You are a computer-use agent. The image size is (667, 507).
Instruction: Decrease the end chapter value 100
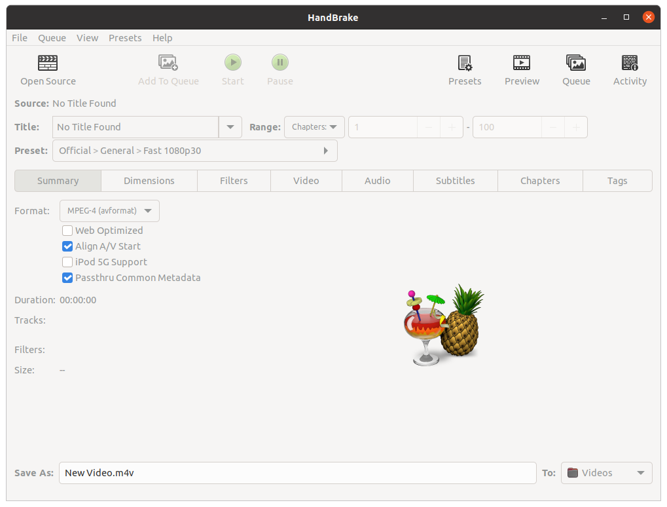click(x=553, y=127)
